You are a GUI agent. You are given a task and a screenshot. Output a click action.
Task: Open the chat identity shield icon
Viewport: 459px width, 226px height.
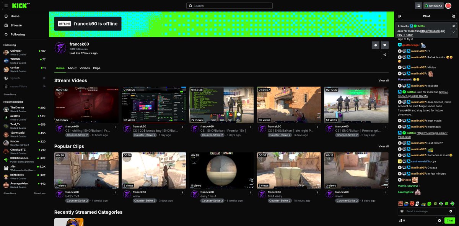pos(402,211)
